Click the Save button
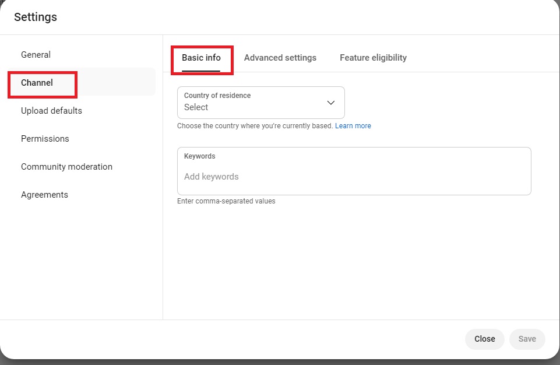The image size is (560, 365). coord(527,339)
